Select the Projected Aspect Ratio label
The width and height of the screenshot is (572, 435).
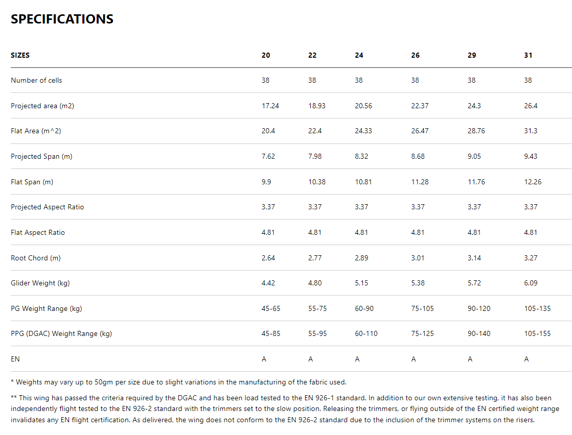(47, 207)
